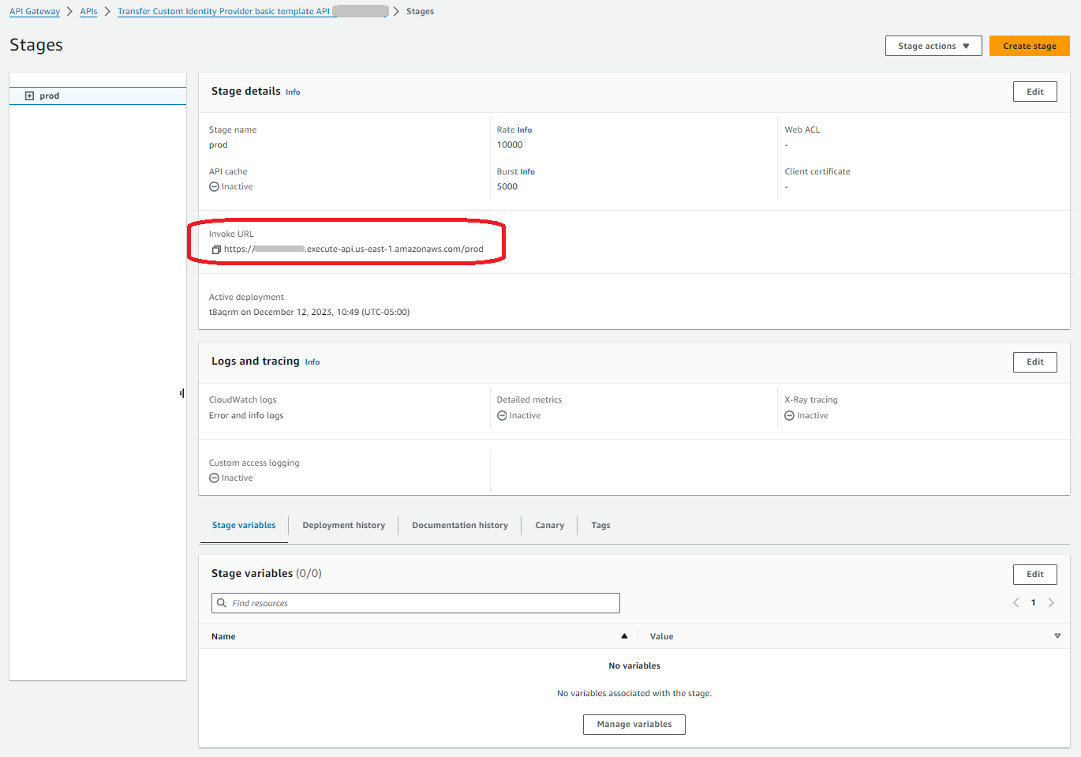1081x757 pixels.
Task: Navigate to API Gateway breadcrumb link
Action: click(x=34, y=10)
